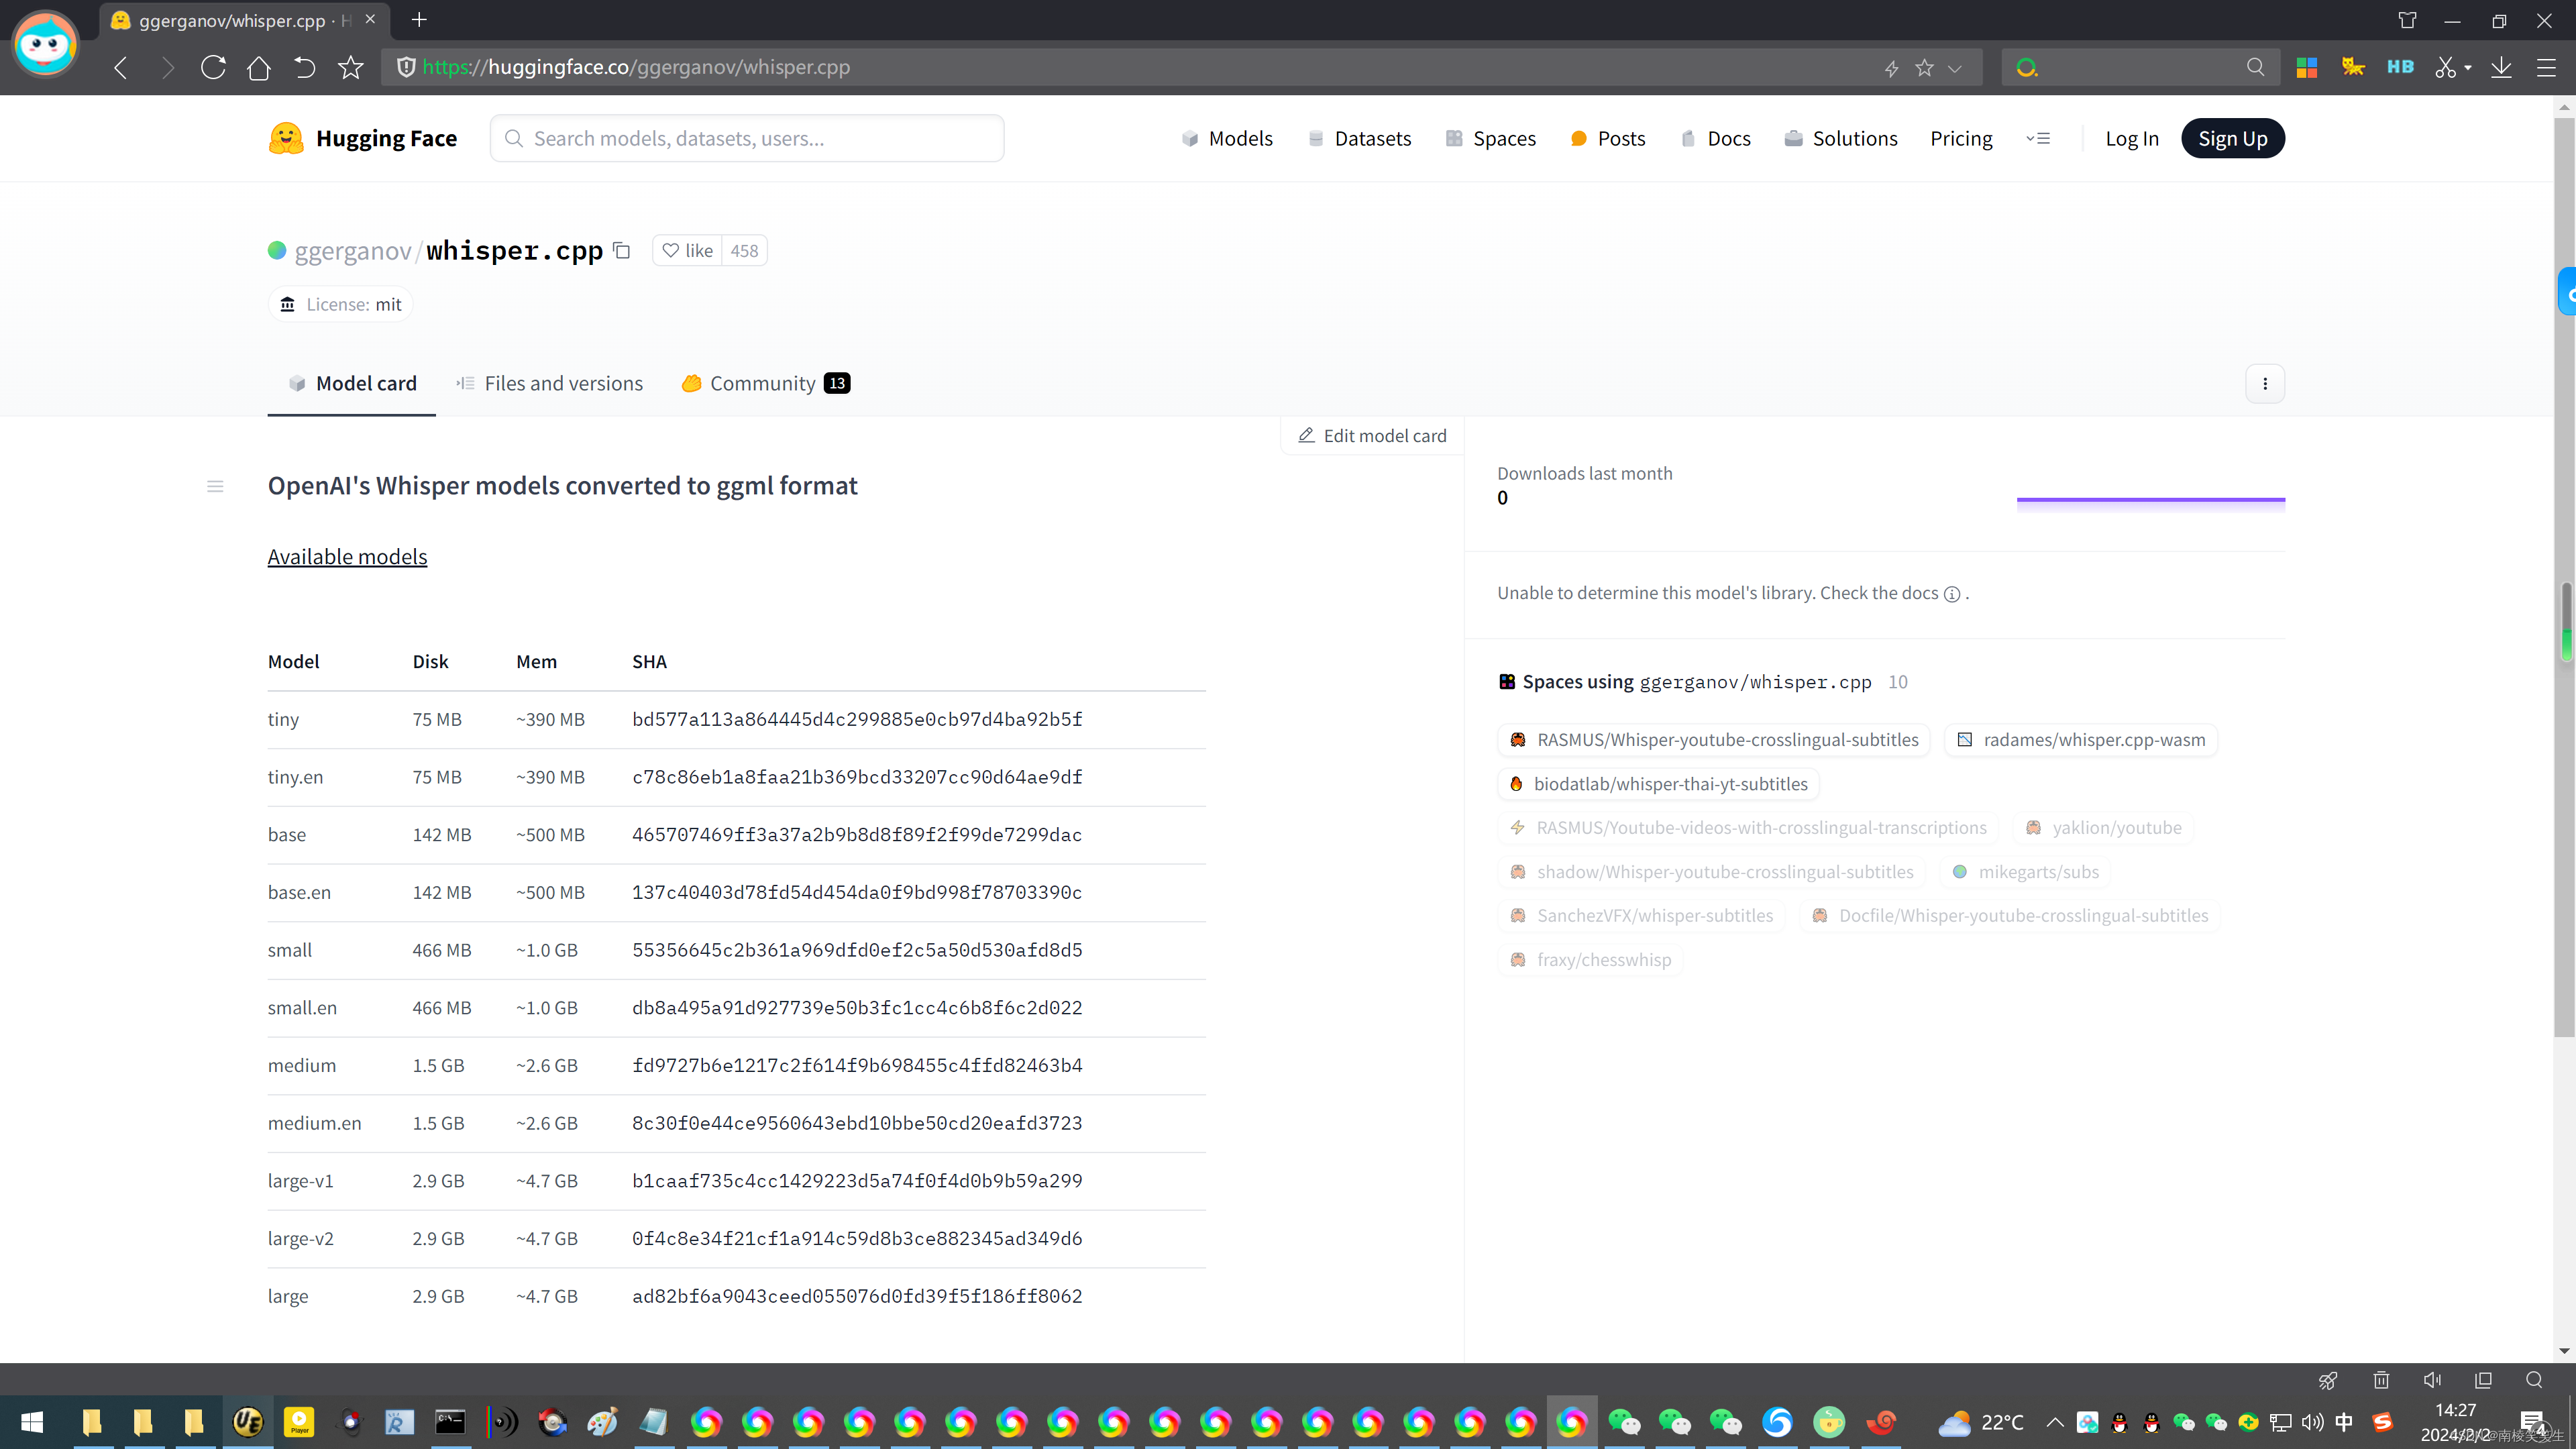Open the browser downloads icon
The image size is (2576, 1449).
[2501, 67]
